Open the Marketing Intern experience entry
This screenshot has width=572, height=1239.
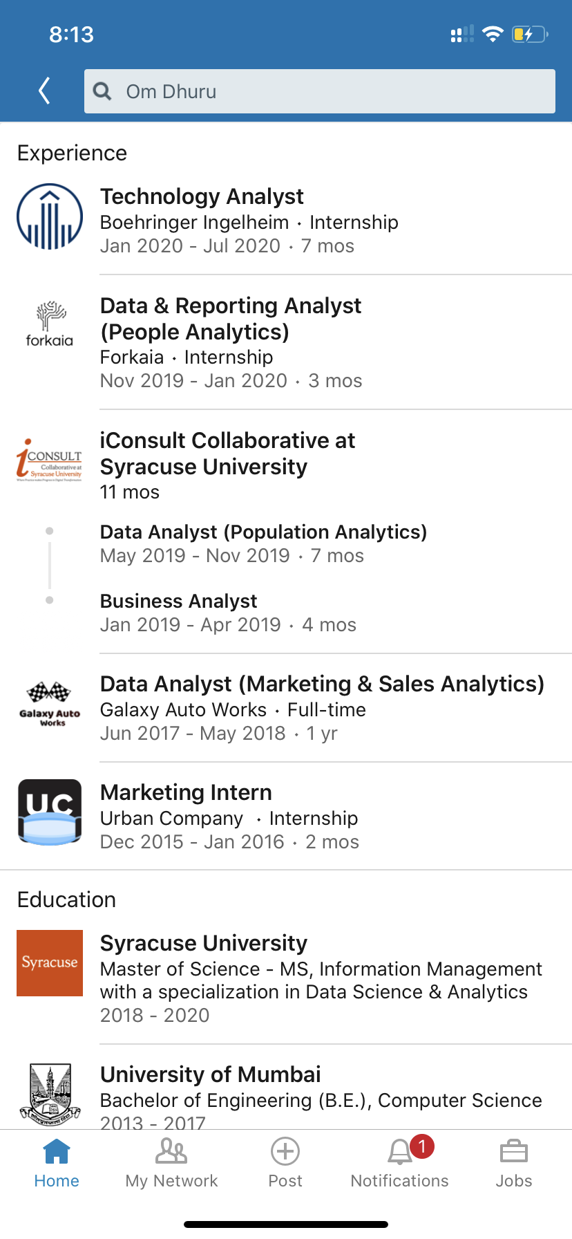[x=186, y=793]
